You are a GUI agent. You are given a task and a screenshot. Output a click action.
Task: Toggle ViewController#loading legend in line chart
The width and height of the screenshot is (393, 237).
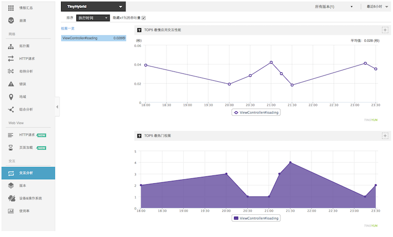(256, 112)
